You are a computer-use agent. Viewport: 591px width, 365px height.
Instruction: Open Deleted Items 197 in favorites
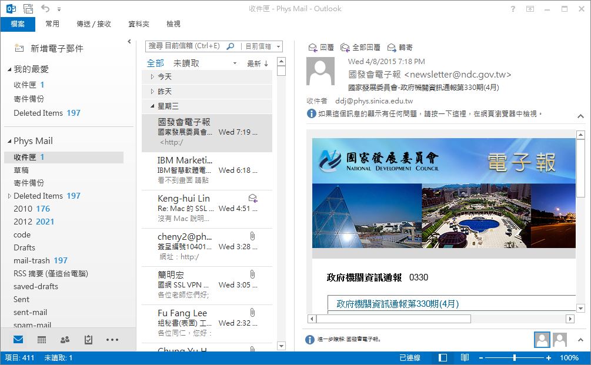(x=47, y=113)
